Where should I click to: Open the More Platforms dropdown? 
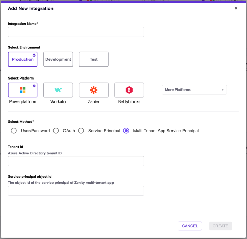point(194,90)
